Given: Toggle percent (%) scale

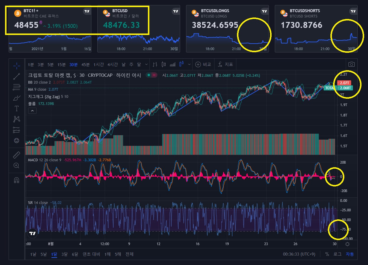Looking at the screenshot, I should tap(327, 254).
